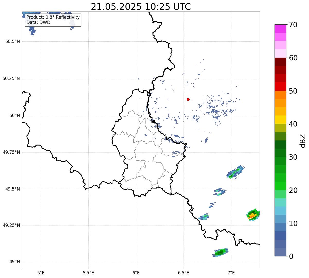Click the bright green swatch above 20

point(280,186)
